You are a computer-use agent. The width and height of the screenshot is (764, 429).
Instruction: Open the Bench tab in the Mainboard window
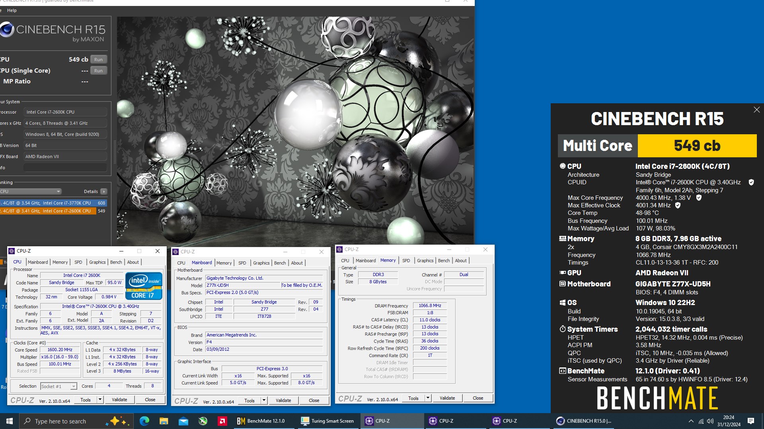point(280,263)
